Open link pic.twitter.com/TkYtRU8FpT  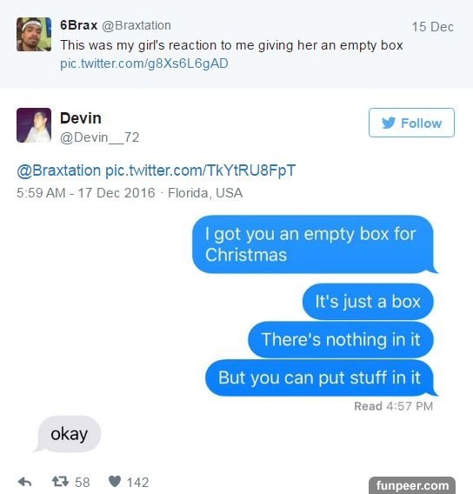tap(200, 170)
